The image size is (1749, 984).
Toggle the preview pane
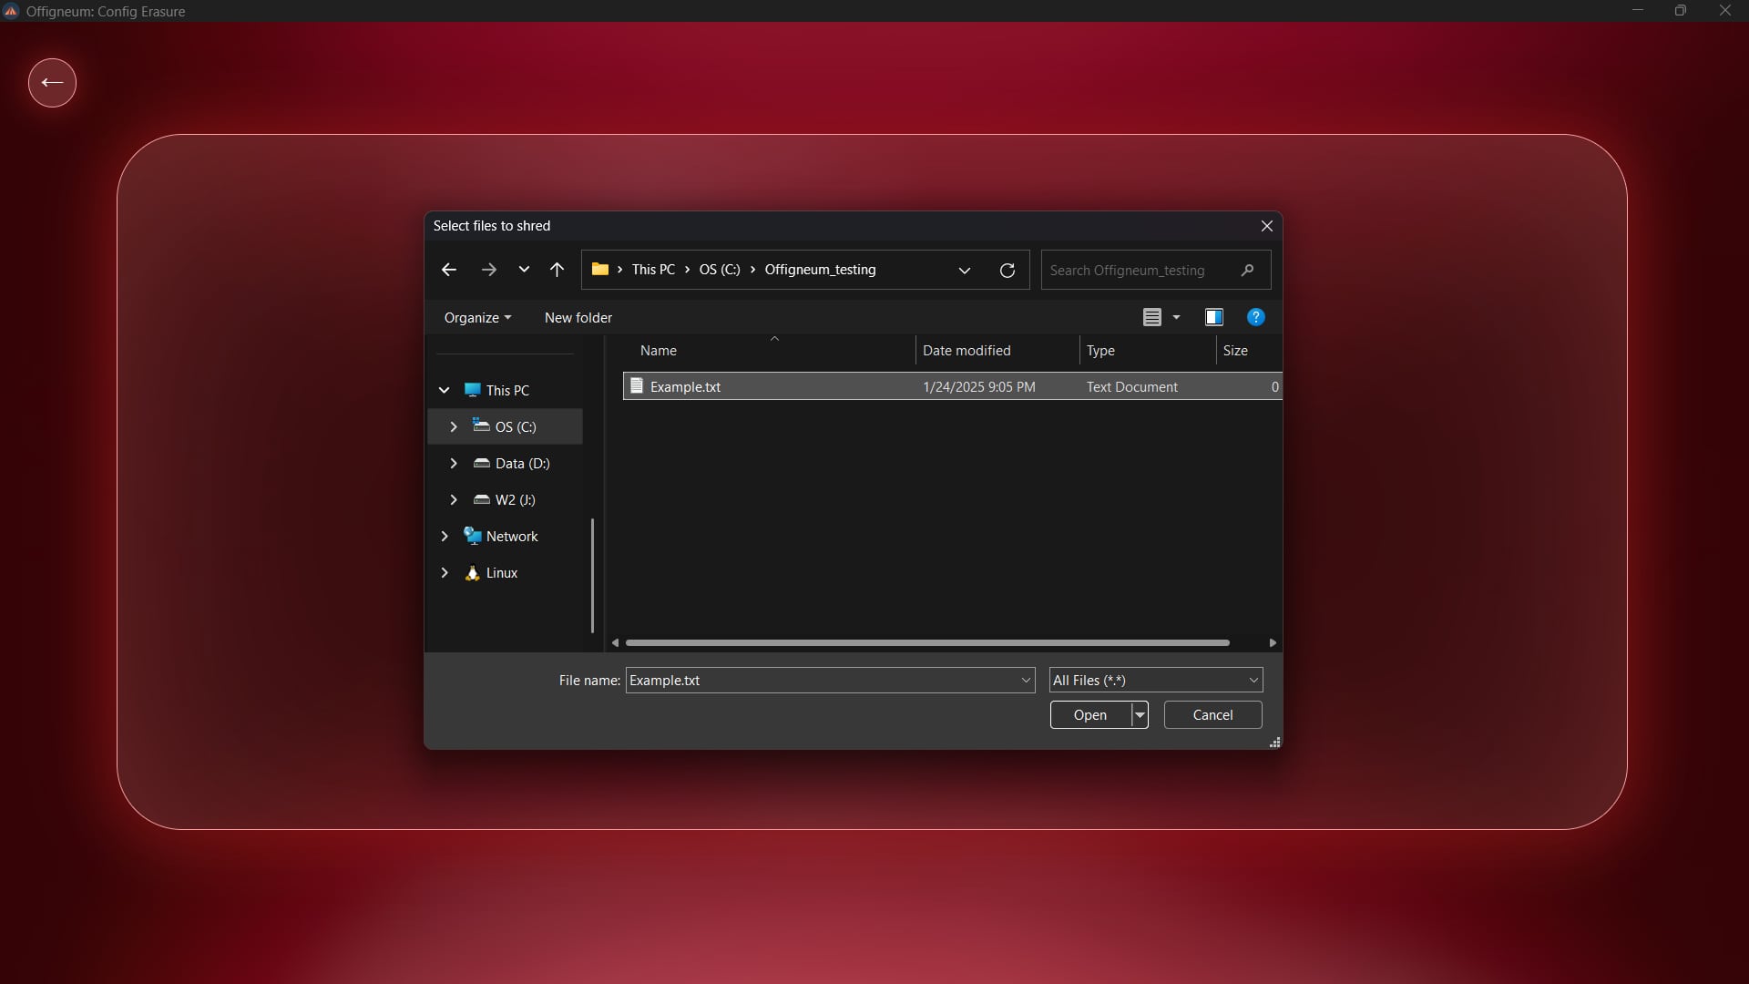tap(1213, 317)
